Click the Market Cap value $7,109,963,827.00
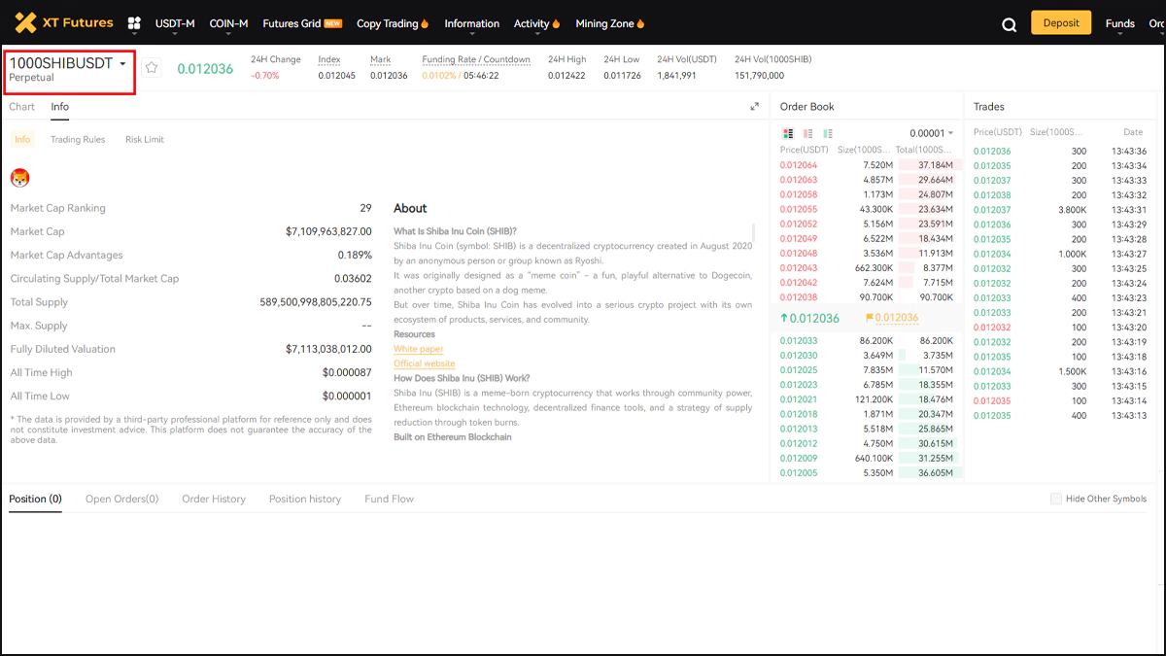 328,231
